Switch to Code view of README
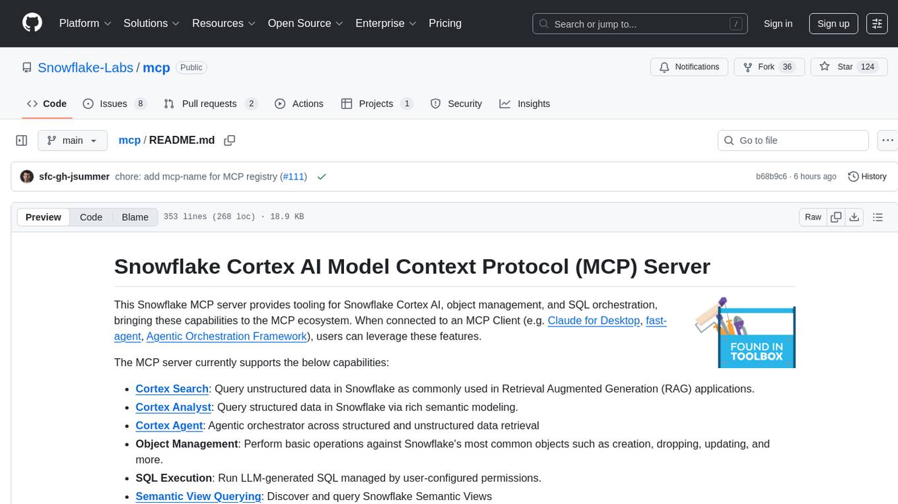898x504 pixels. 91,217
